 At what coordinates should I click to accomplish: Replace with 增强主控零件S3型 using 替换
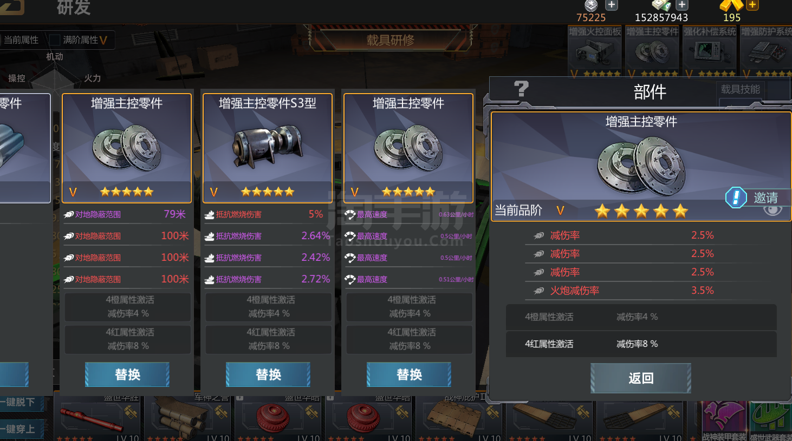(x=268, y=374)
